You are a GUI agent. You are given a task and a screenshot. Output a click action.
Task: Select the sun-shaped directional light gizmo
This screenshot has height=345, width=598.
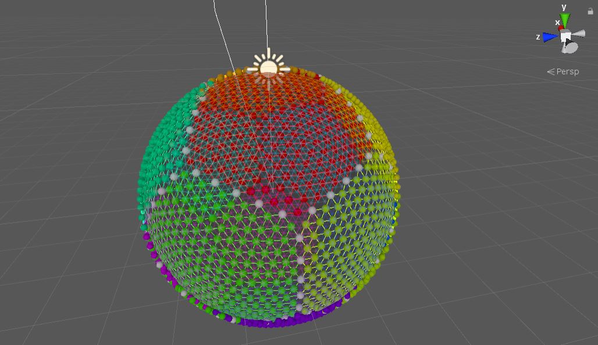[268, 68]
